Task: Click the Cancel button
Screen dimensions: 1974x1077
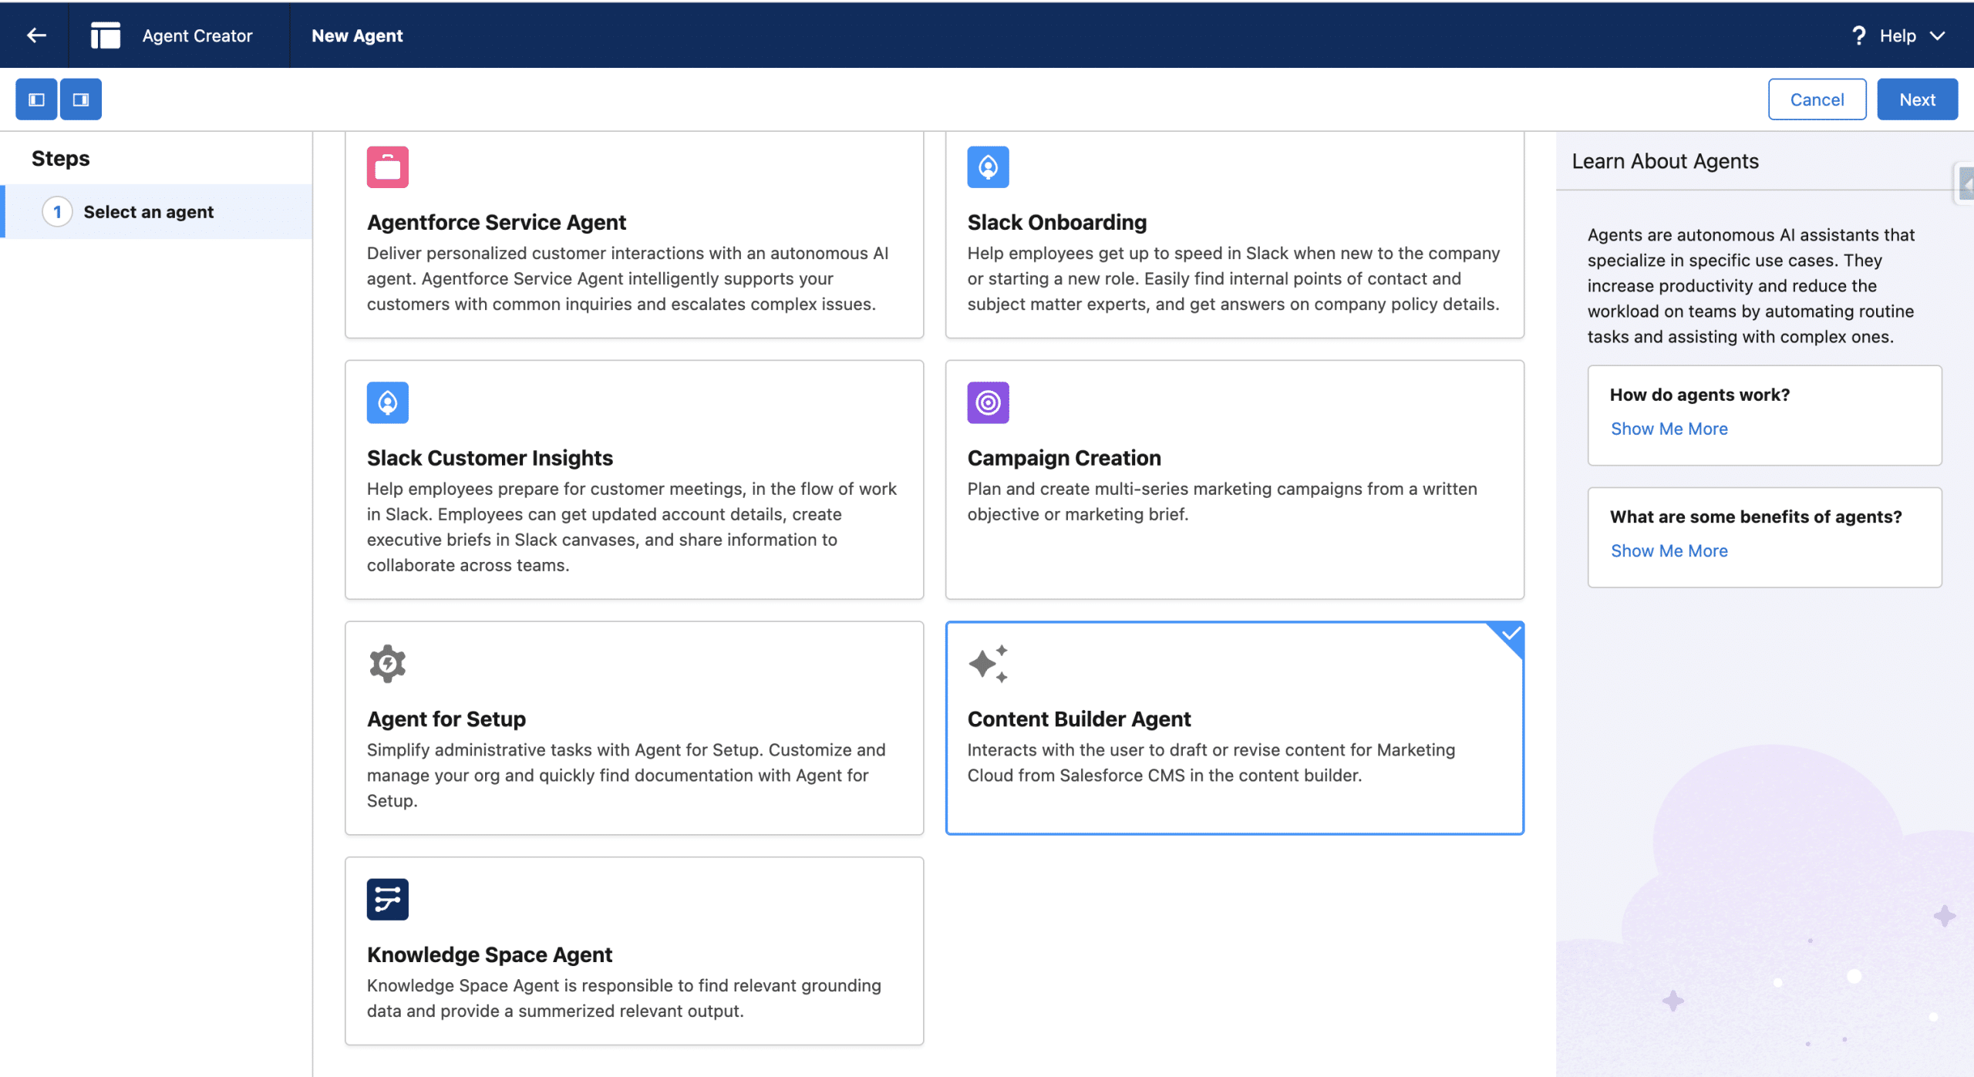Action: (x=1816, y=99)
